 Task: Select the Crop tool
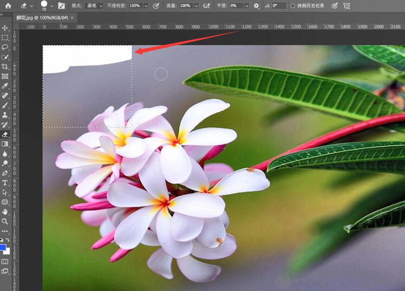point(5,67)
